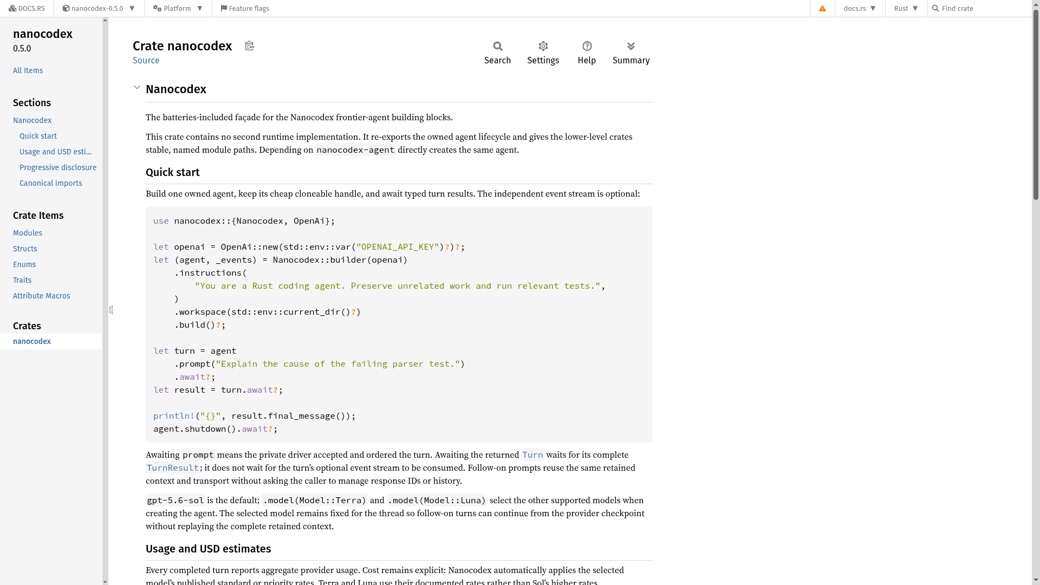Viewport: 1040px width, 585px height.
Task: Open Attribute Macros in Crate Items
Action: (42, 296)
